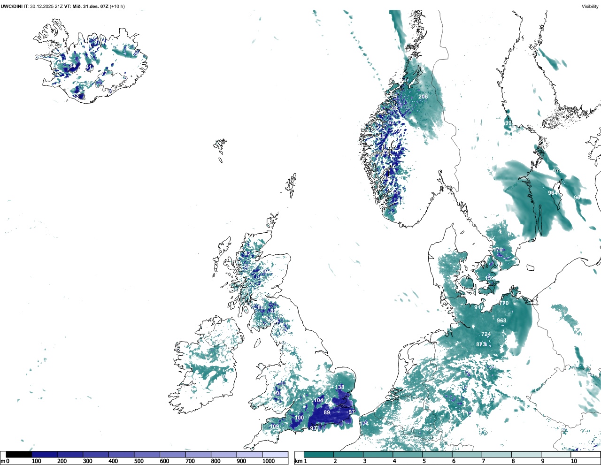Select the 4–5 km teal legend segment
Image resolution: width=601 pixels, height=465 pixels.
[x=408, y=454]
